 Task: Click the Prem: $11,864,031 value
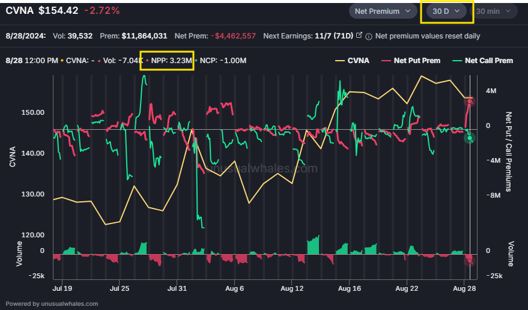[133, 36]
